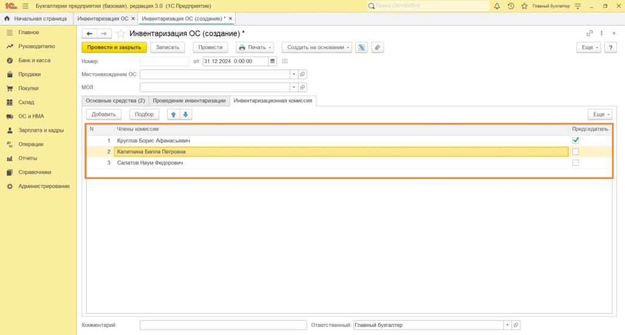Open the history icon in the top bar
The image size is (625, 335).
click(x=510, y=5)
